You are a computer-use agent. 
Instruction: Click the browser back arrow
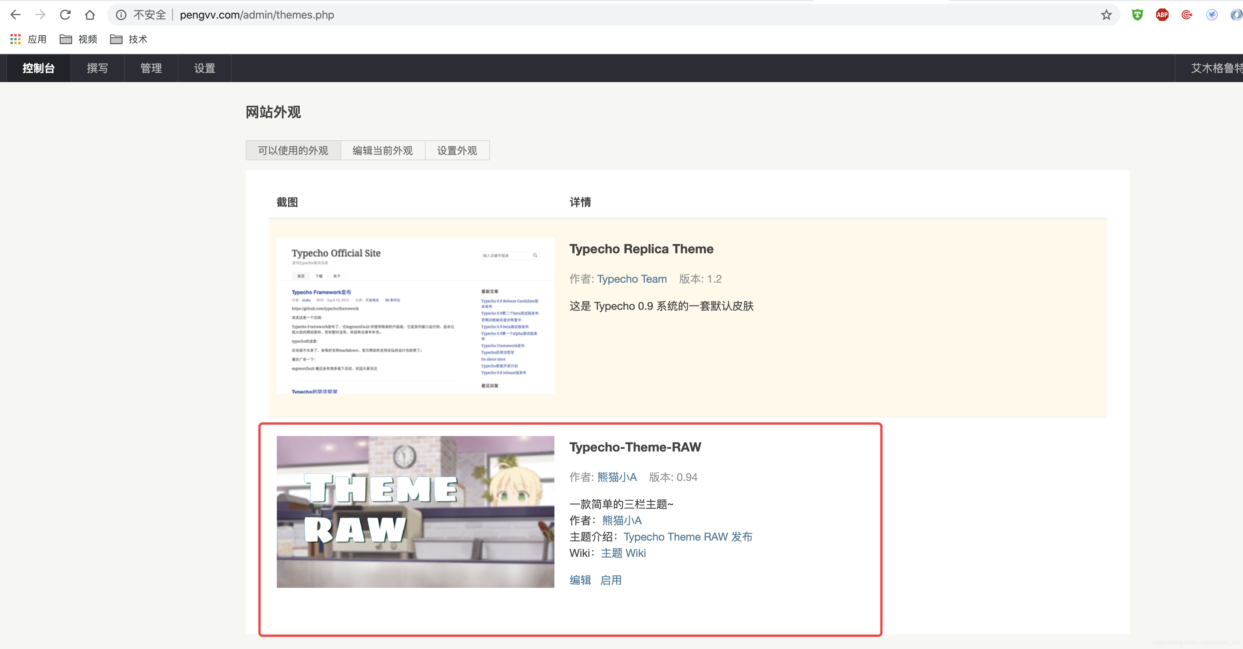16,15
